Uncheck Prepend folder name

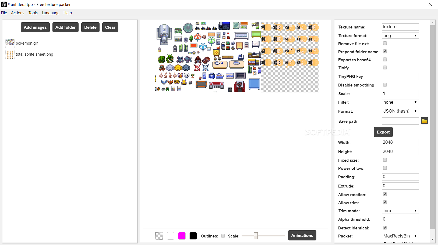click(385, 51)
